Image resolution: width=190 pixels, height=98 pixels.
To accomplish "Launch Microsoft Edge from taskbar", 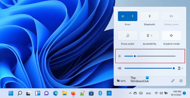I will (x=55, y=93).
